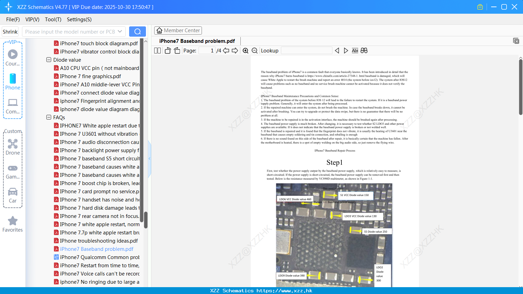Viewport: 523px width, 294px height.
Task: Open iPhone7 vibrator control block diagram file
Action: point(96,52)
